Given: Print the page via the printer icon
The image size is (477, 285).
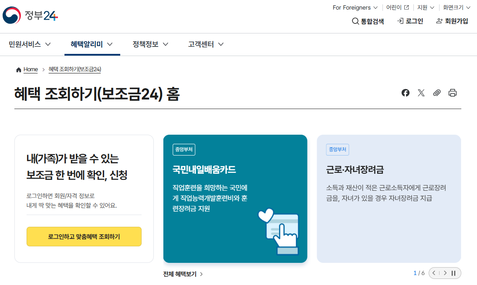Looking at the screenshot, I should coord(452,93).
